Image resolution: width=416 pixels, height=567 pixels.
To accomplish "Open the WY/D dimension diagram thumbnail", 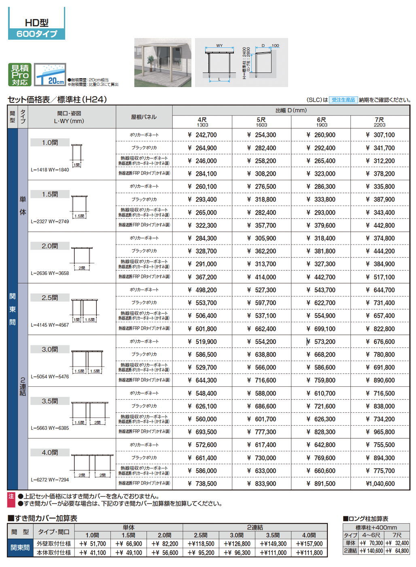I will pos(242,62).
